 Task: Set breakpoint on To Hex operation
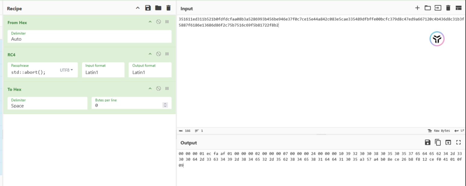pos(167,88)
